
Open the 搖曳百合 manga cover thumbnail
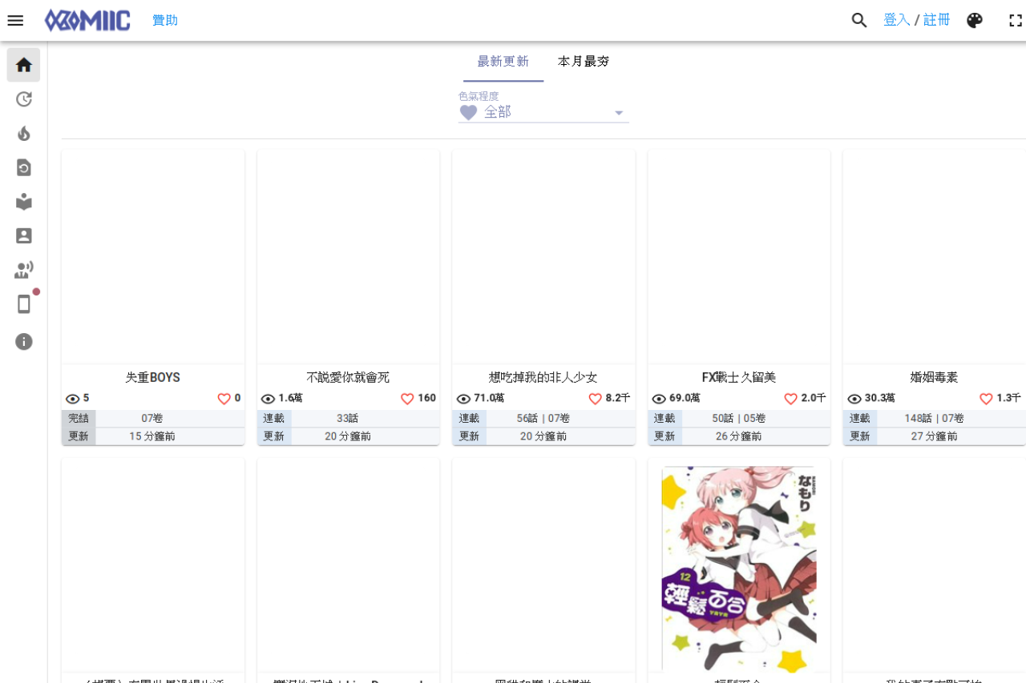[739, 568]
